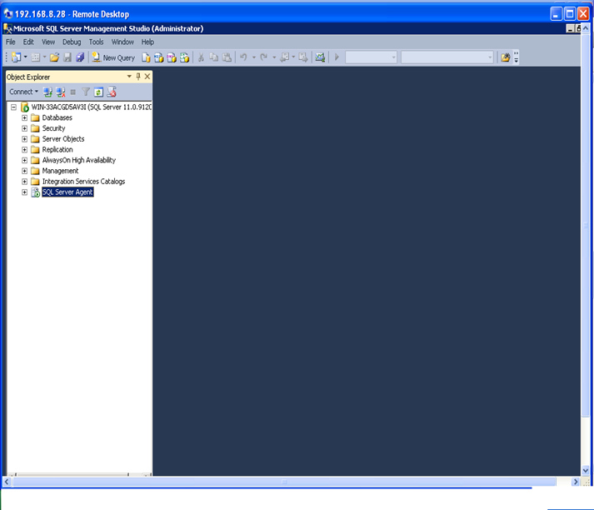Viewport: 594px width, 510px height.
Task: Click the Refresh icon in Object Explorer
Action: pos(98,92)
